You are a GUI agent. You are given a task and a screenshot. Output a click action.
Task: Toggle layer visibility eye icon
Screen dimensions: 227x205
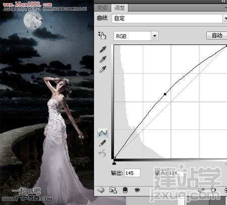[137, 190]
